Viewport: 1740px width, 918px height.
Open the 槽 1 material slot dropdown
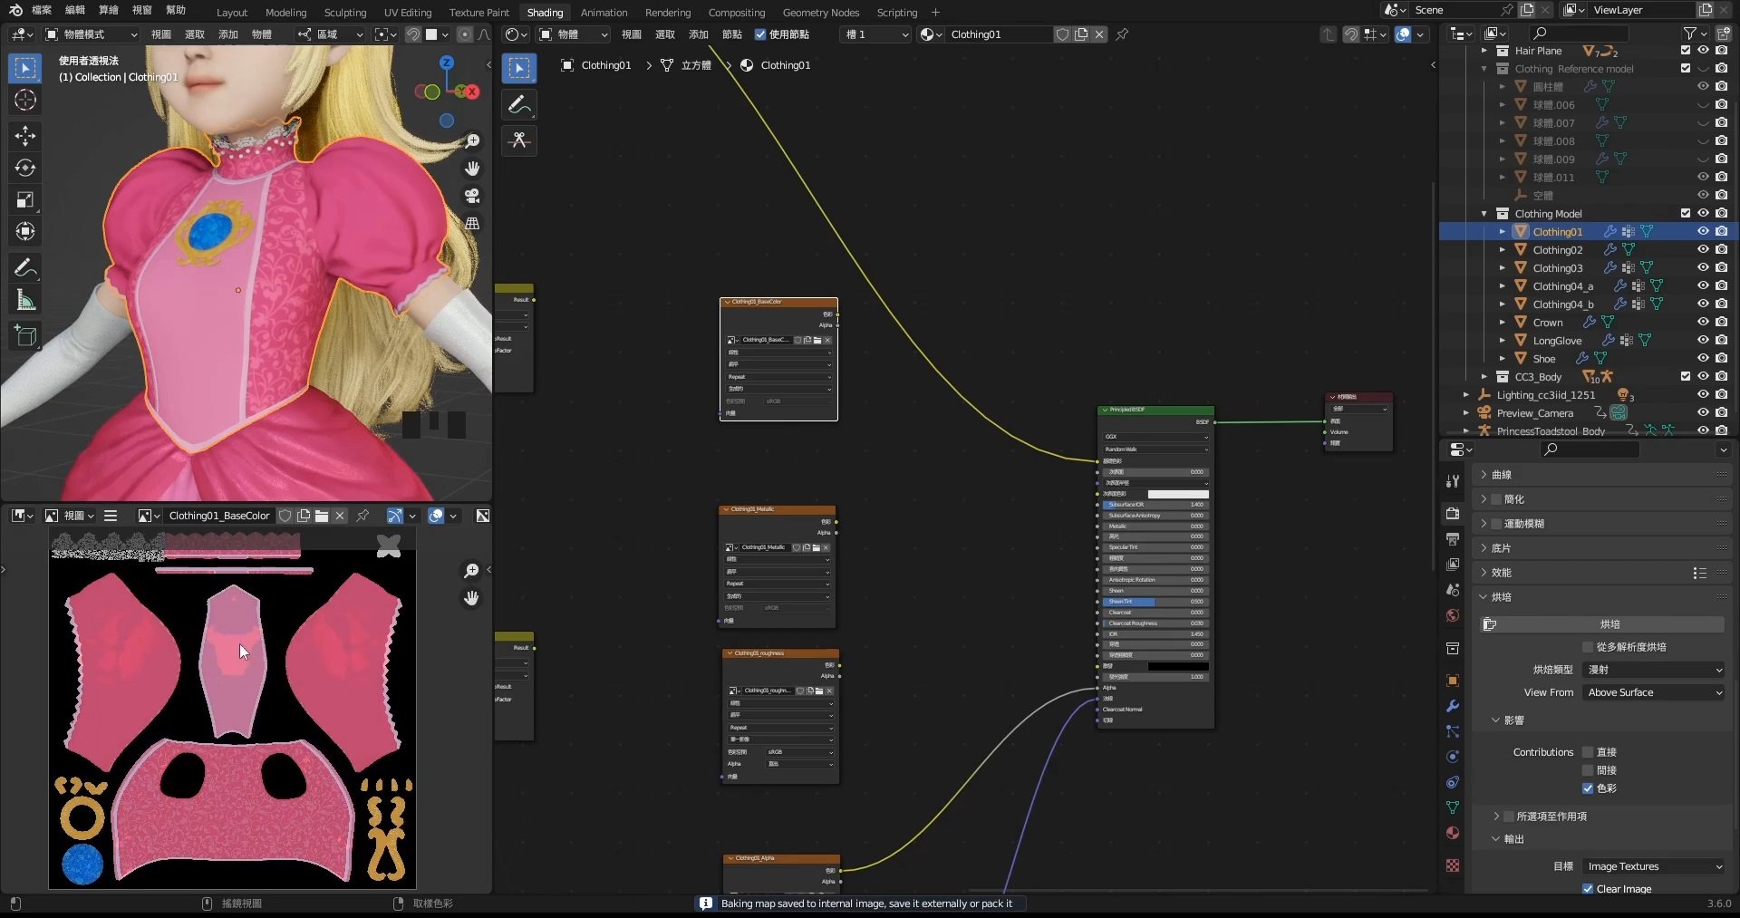point(875,34)
